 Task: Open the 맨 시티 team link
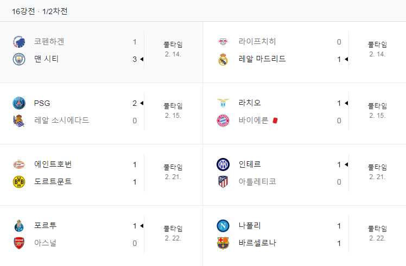46,59
